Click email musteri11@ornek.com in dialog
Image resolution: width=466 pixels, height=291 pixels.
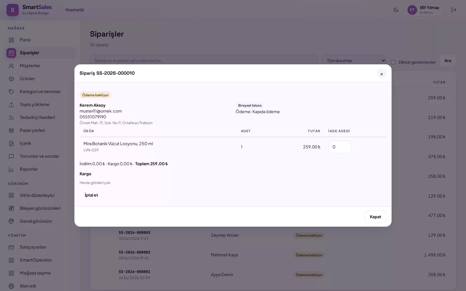pyautogui.click(x=101, y=111)
